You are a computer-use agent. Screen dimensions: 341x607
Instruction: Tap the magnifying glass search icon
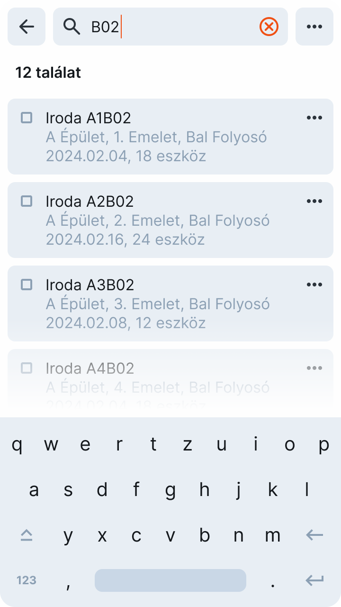coord(72,27)
